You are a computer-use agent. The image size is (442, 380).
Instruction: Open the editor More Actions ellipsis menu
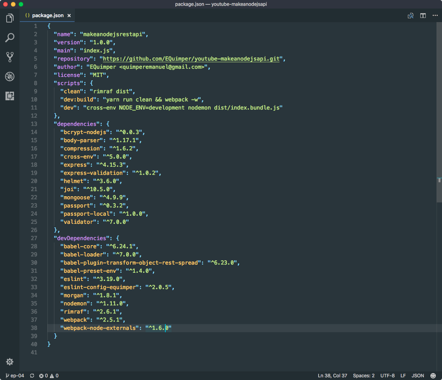(435, 16)
